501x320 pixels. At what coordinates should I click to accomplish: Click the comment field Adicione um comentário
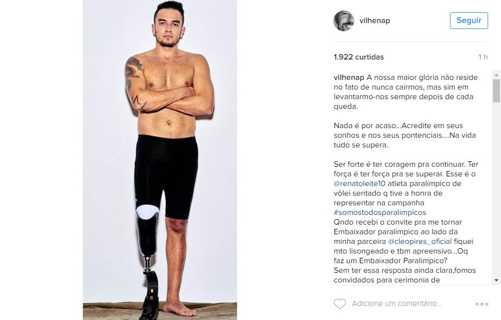[397, 304]
